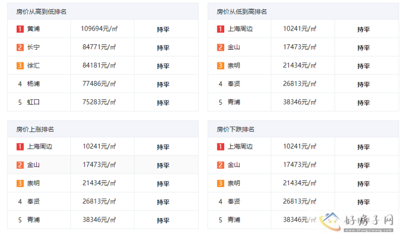Select the 徐汇 district name
The width and height of the screenshot is (405, 234).
(x=34, y=65)
